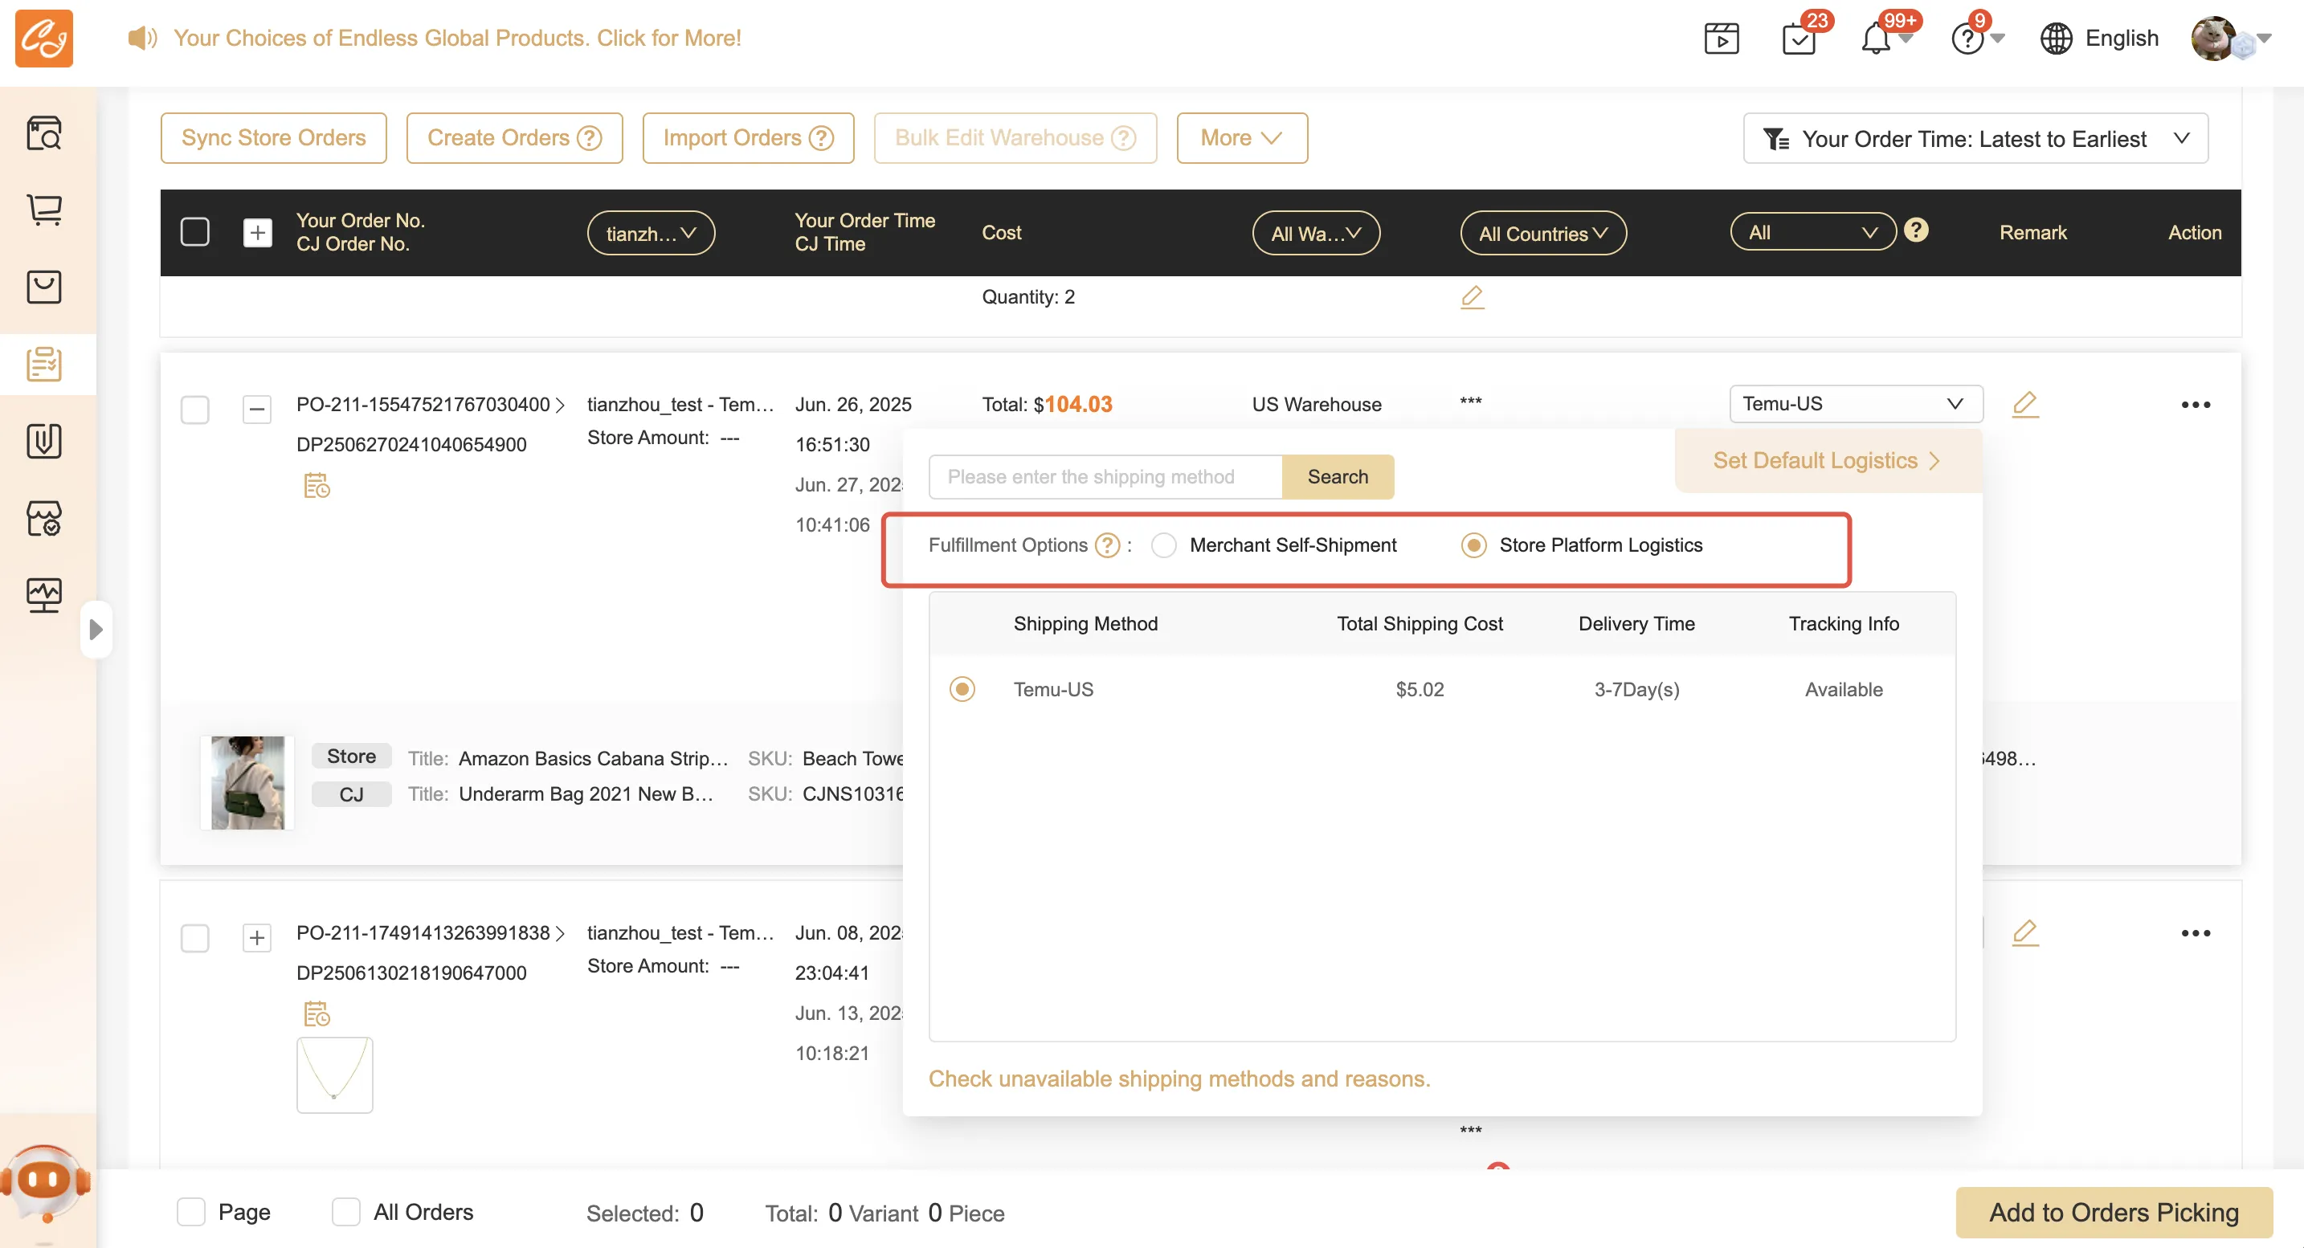Open the video tutorial icon in header
The width and height of the screenshot is (2304, 1248).
click(x=1721, y=39)
